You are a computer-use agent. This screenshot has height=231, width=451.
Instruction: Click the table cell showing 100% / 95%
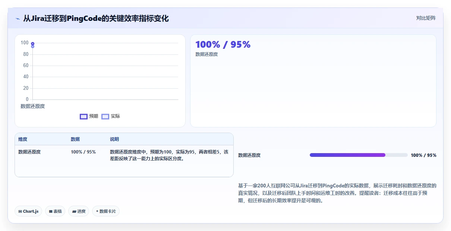click(83, 152)
